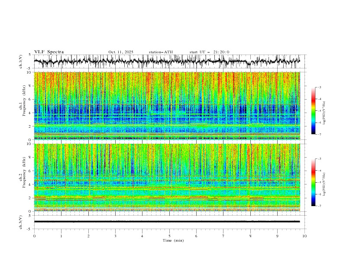
Task: Click the "-5" label on ch.2 color bar
Action: 319,182
